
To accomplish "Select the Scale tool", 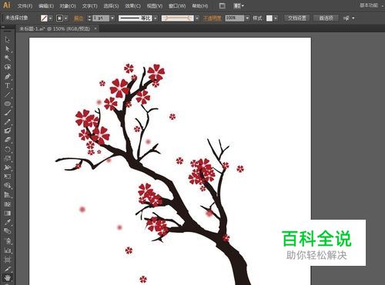I will coord(7,158).
